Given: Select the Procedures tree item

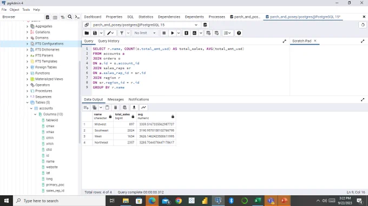Looking at the screenshot, I should [43, 91].
